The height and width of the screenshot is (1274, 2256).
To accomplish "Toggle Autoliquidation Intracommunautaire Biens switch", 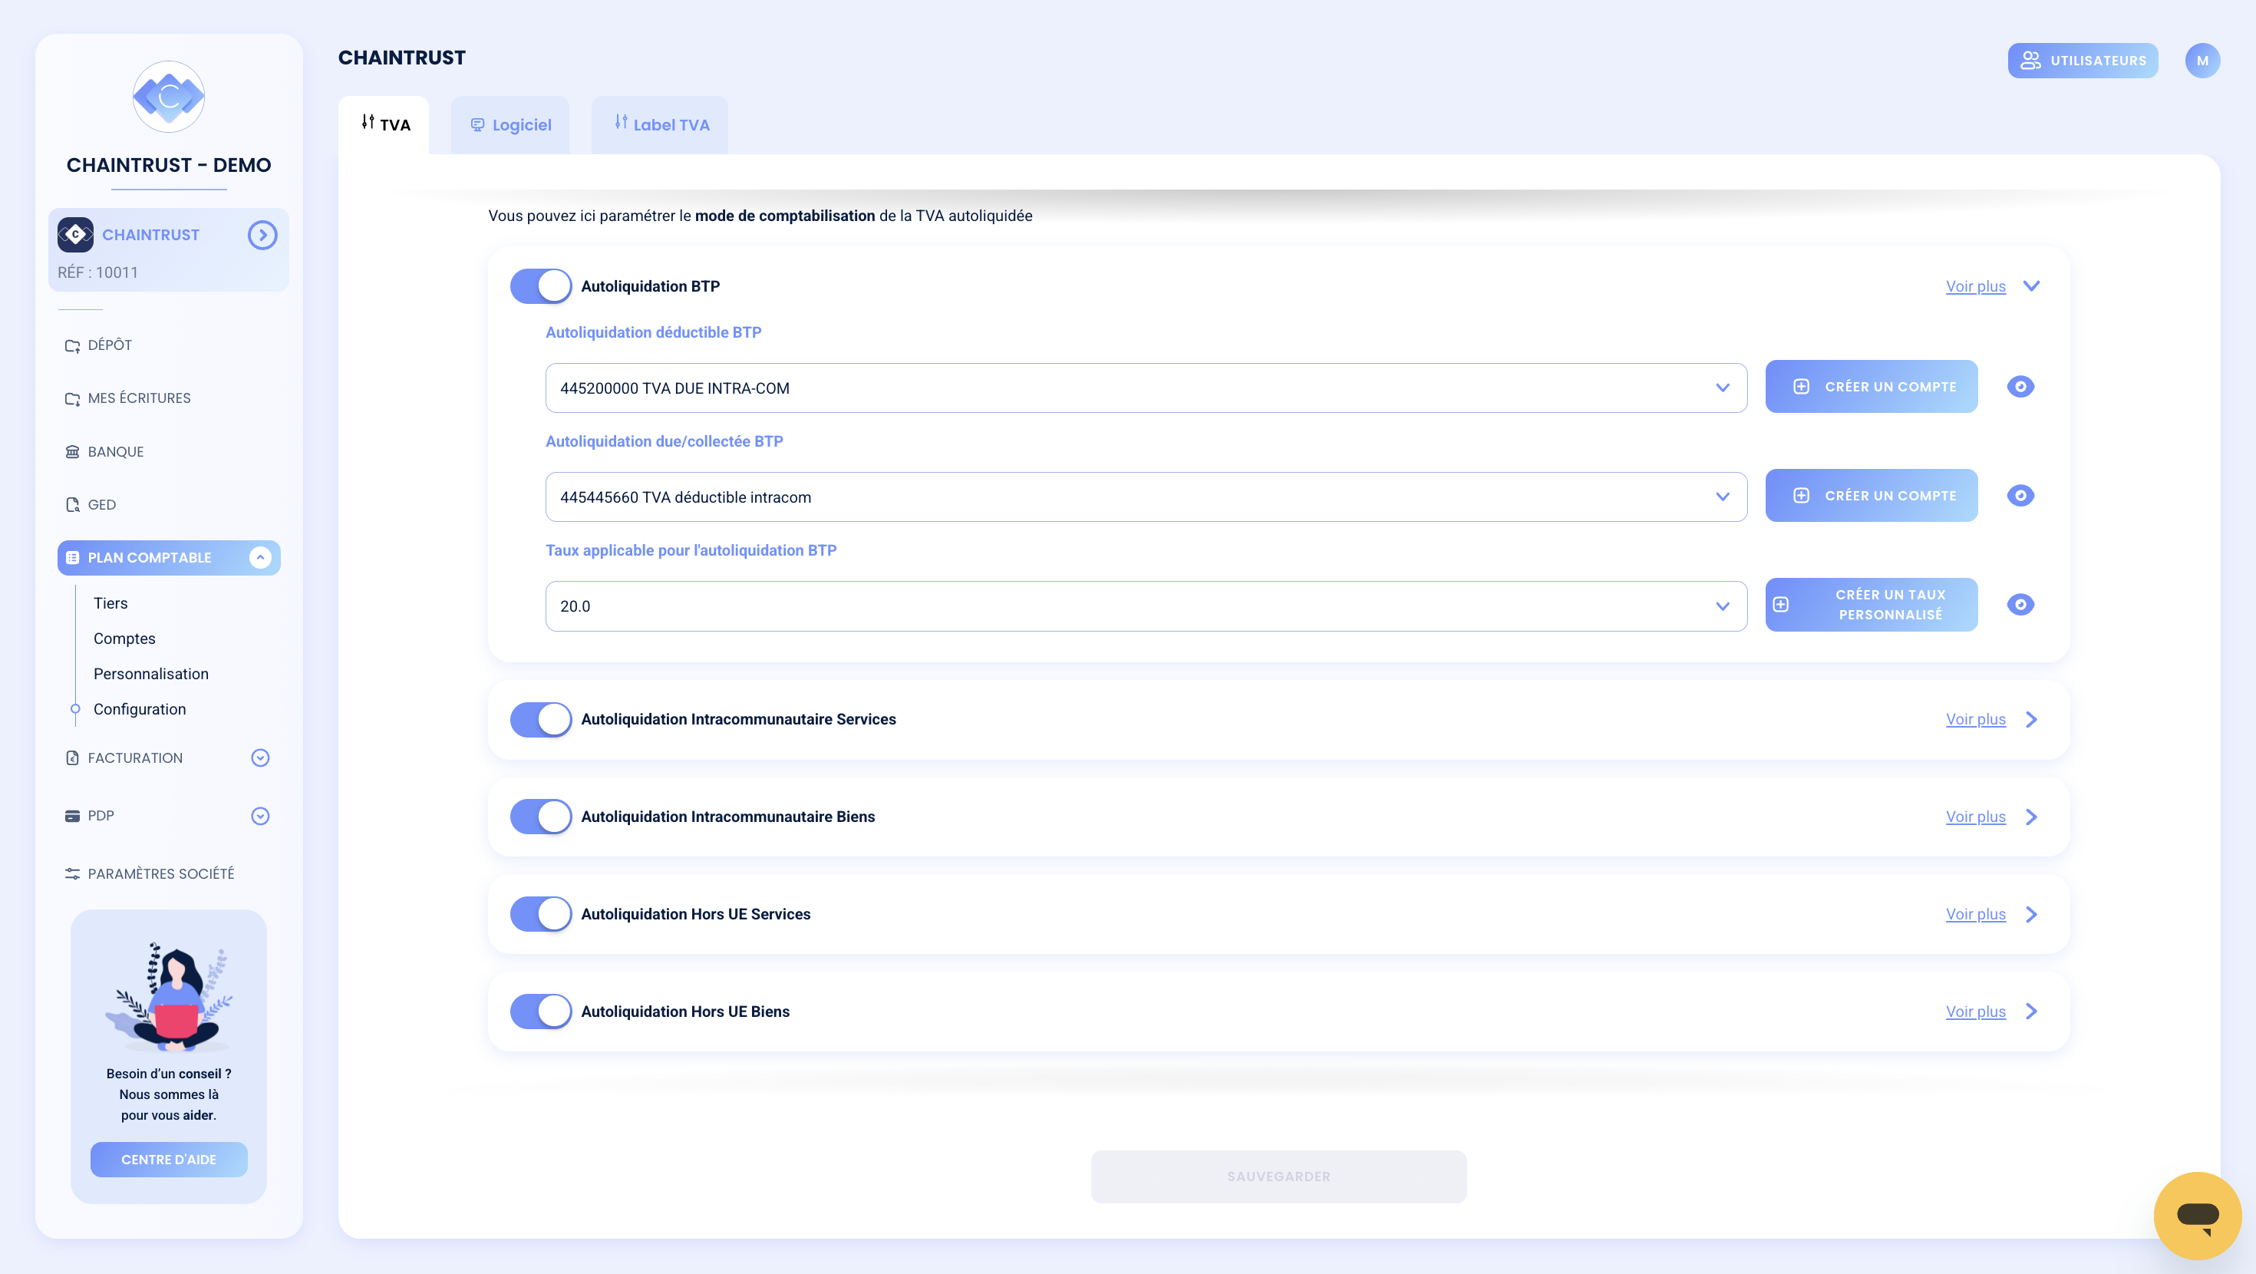I will pyautogui.click(x=541, y=817).
